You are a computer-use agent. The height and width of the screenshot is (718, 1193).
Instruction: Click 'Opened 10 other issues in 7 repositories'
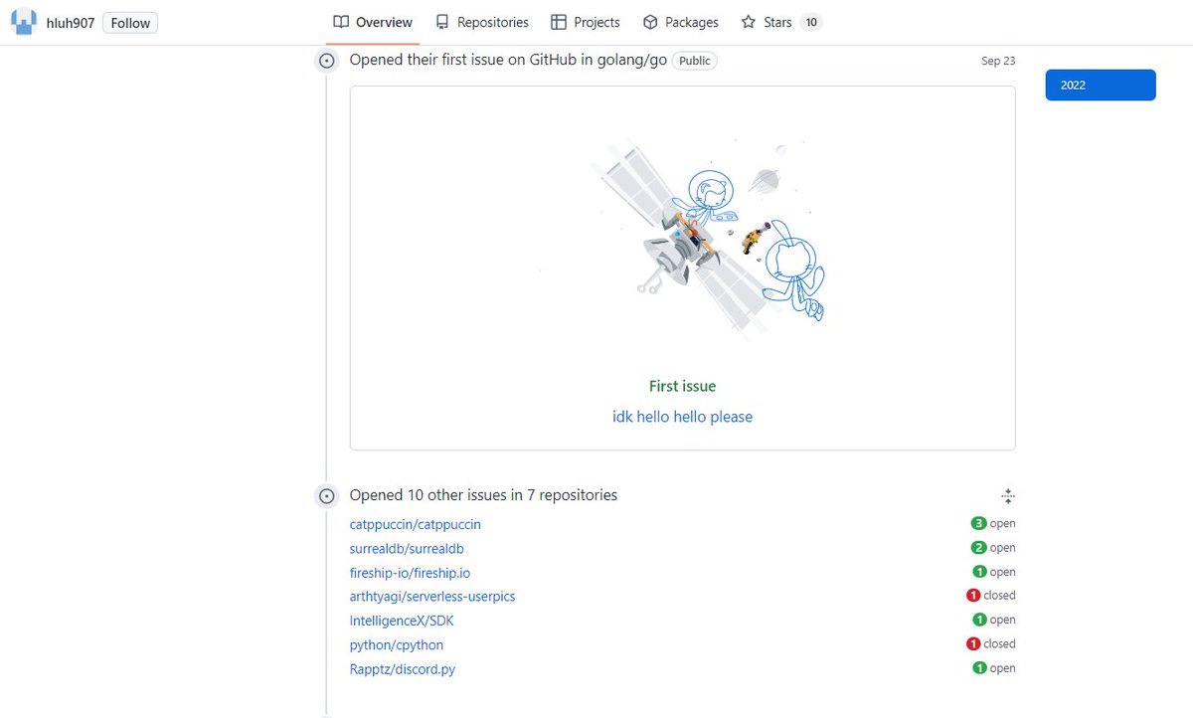pyautogui.click(x=483, y=494)
